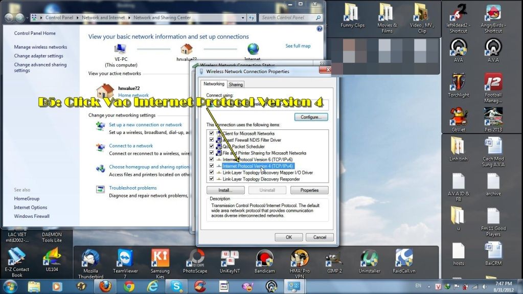Expand the arrow after Network and Internet breadcrumb
This screenshot has height=294, width=523.
(130, 17)
